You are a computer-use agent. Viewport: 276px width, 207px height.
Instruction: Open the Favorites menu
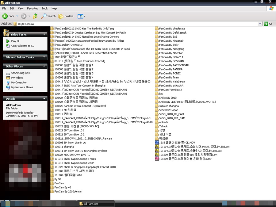33,9
